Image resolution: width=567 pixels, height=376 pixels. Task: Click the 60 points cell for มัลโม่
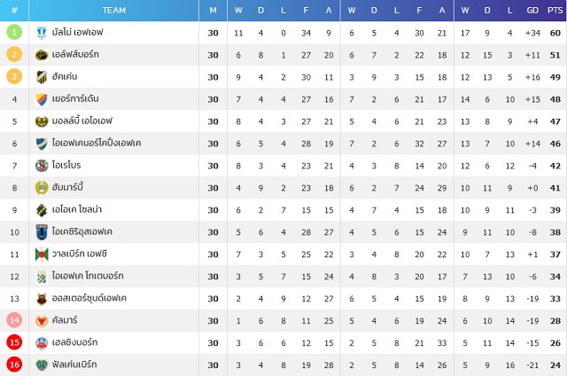point(555,33)
